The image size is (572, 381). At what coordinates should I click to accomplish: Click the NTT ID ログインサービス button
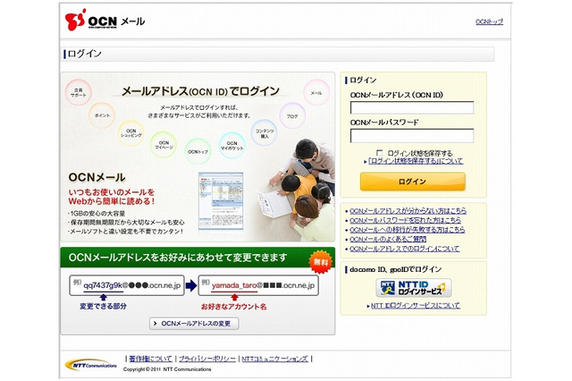[414, 288]
